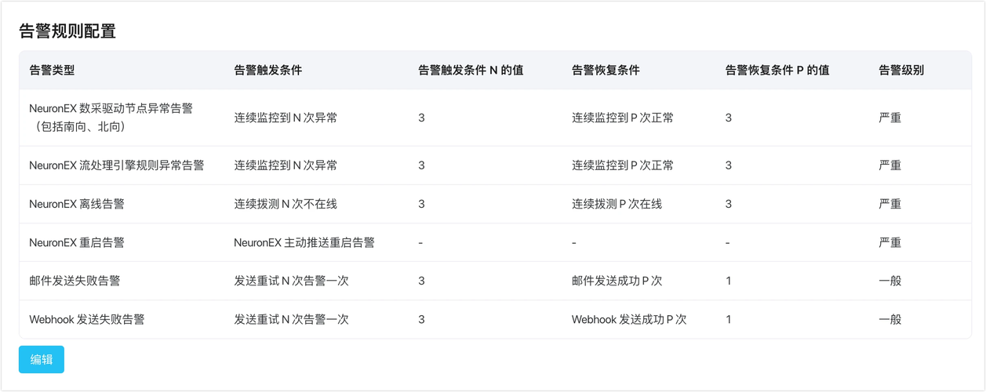Click the 邮件发送成功 P 次 cell

(617, 281)
